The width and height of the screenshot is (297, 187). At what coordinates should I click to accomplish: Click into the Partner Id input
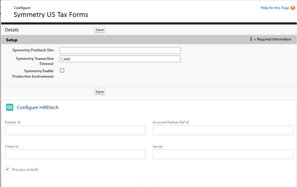(75, 130)
